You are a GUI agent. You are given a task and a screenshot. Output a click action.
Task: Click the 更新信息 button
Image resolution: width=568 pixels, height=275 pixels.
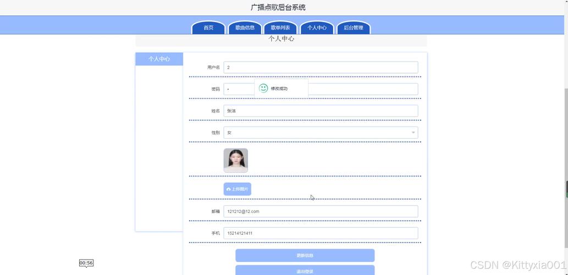[x=305, y=255]
